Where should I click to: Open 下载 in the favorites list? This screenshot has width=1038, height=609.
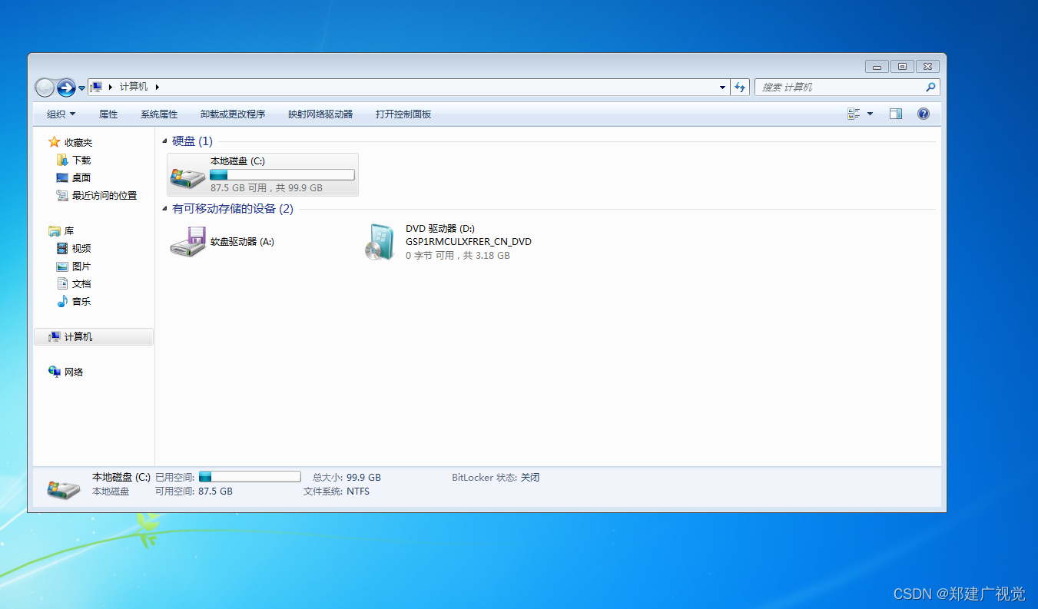[x=81, y=161]
